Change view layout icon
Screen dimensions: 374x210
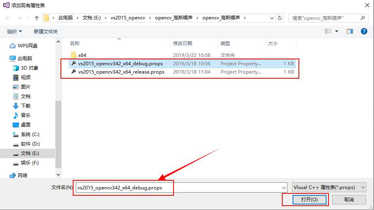tap(328, 31)
